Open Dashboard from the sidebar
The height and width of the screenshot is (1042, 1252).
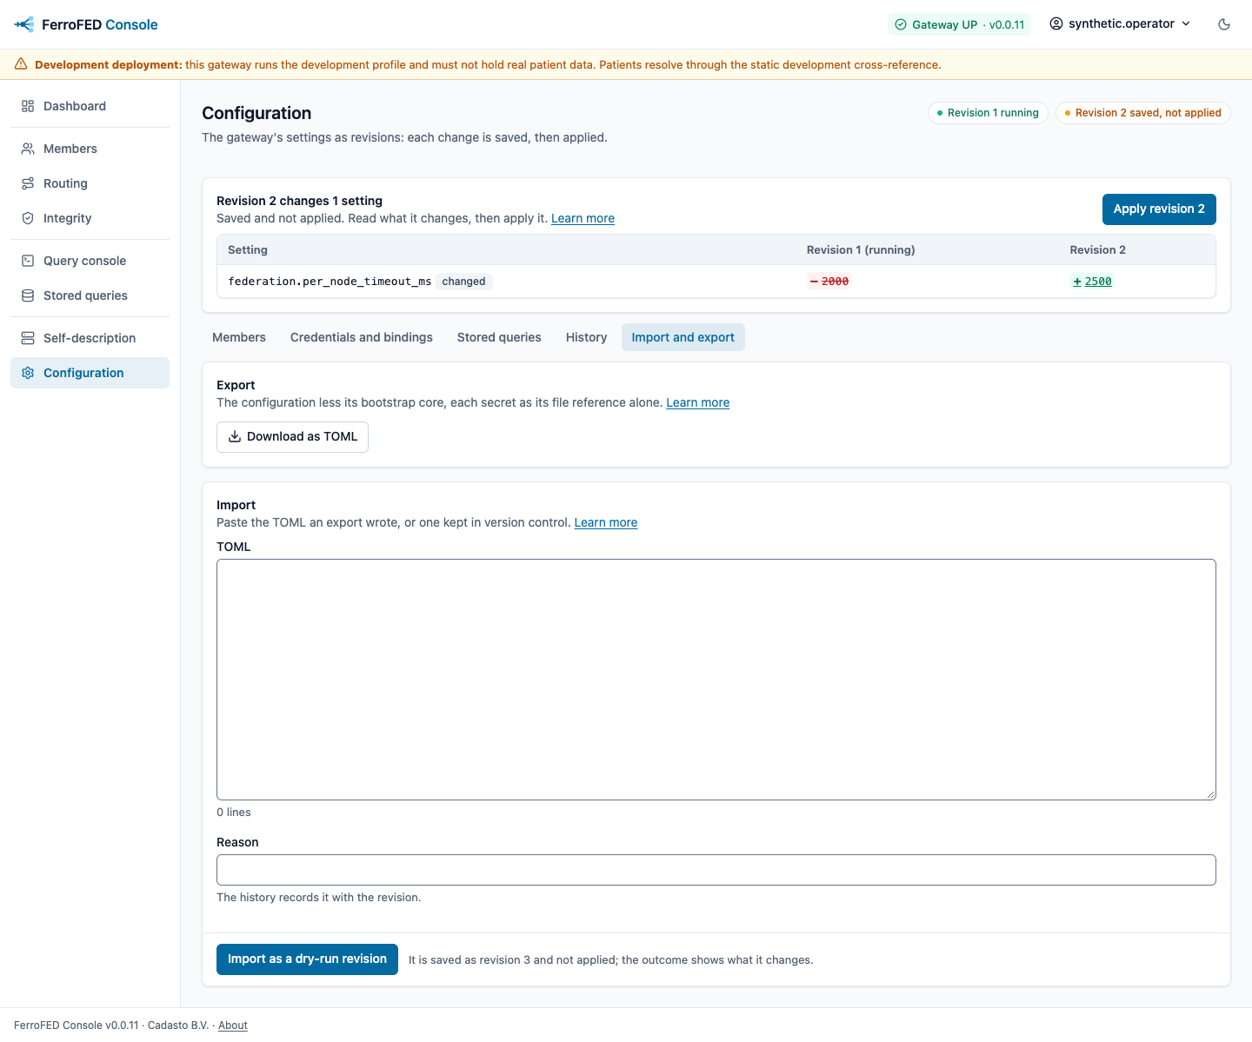pos(90,106)
